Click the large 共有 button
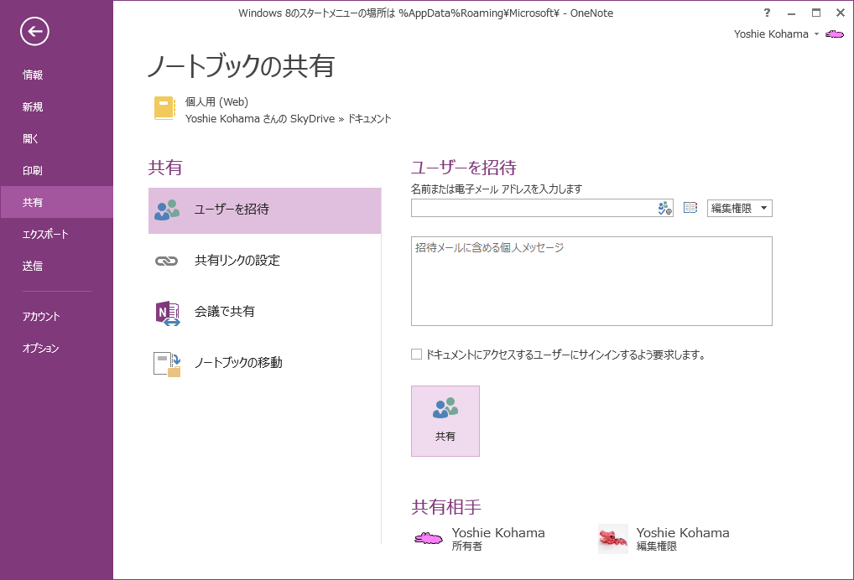This screenshot has height=580, width=854. click(x=445, y=421)
